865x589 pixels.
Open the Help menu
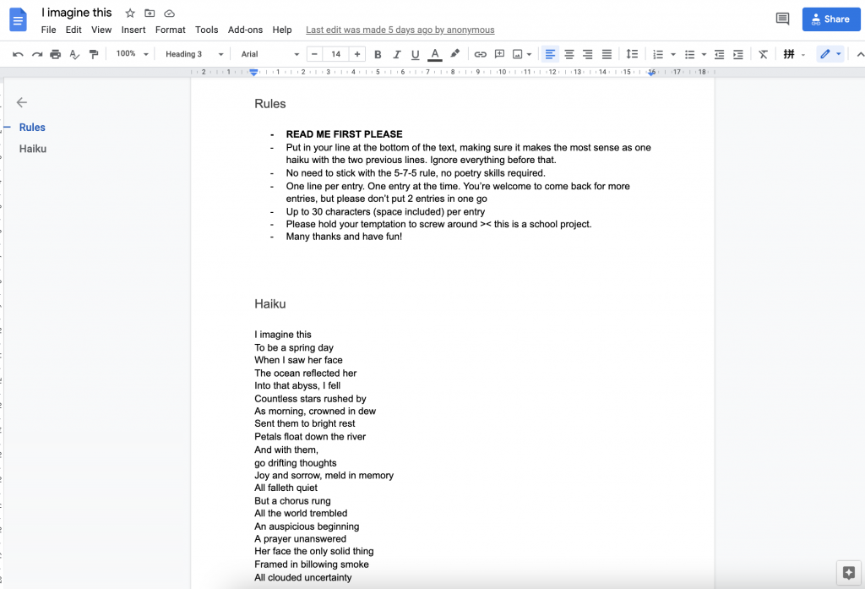click(282, 30)
